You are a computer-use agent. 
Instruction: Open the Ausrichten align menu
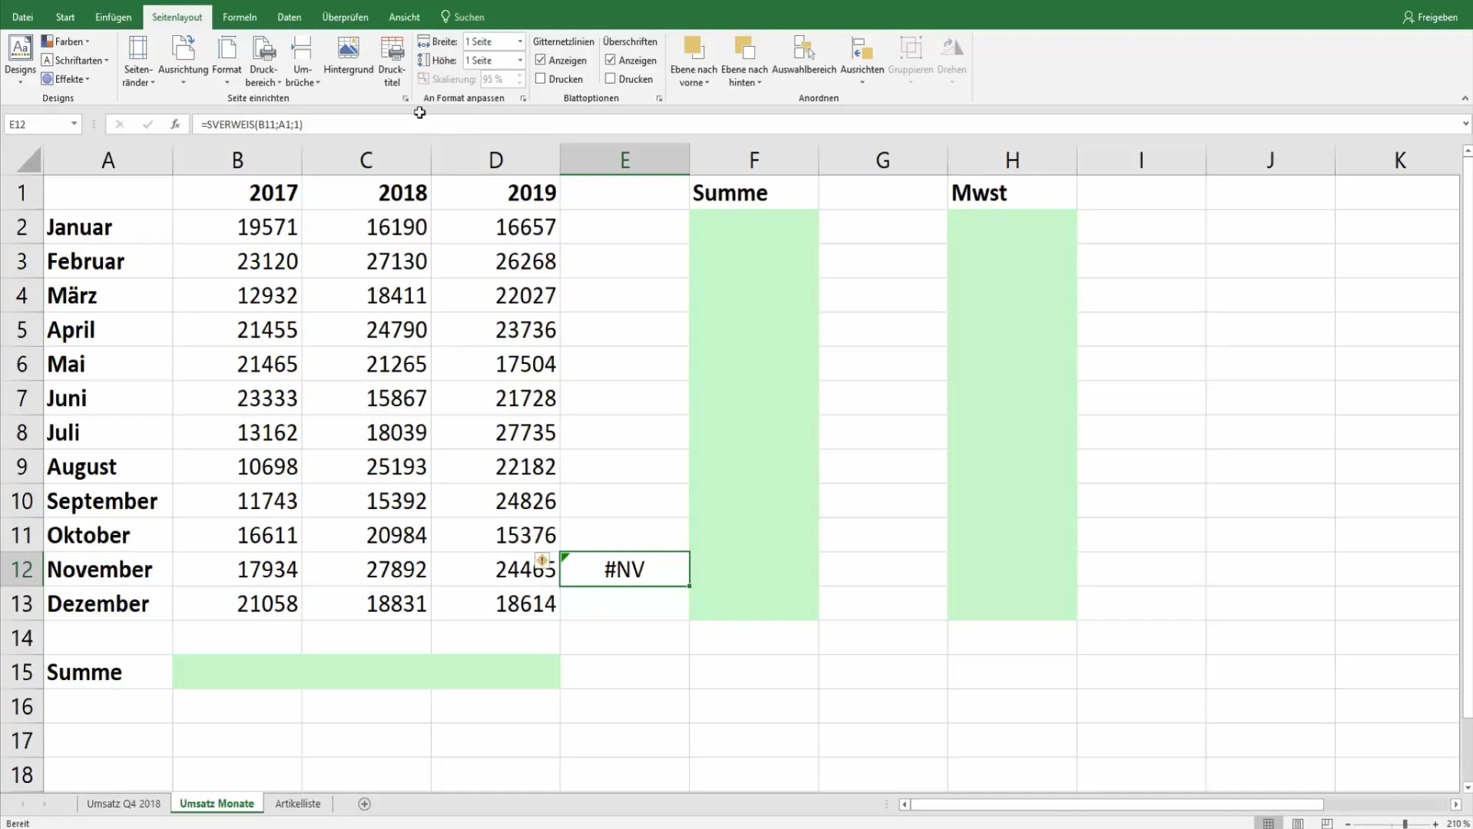[x=862, y=61]
